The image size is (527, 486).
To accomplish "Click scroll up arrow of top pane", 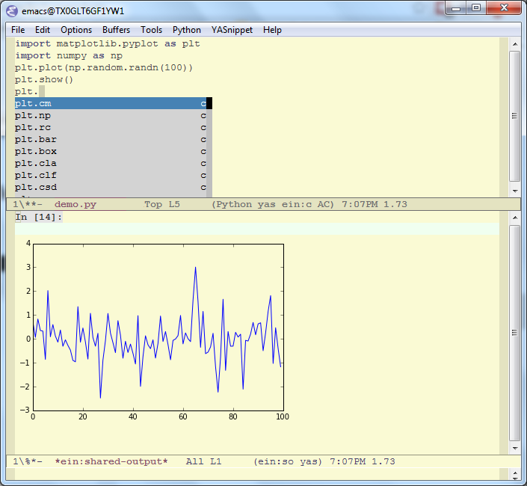I will (x=514, y=45).
